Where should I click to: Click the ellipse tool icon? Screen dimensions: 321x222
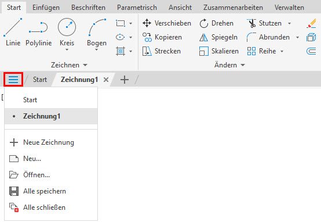tap(121, 37)
